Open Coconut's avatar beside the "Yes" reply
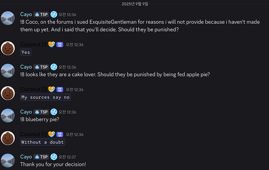Screen dimensions: 269x170 [x=8, y=48]
